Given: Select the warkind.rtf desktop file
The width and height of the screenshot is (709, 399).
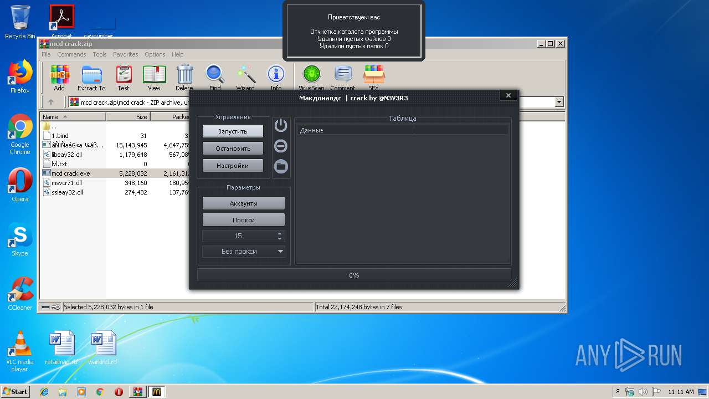Looking at the screenshot, I should tap(104, 347).
